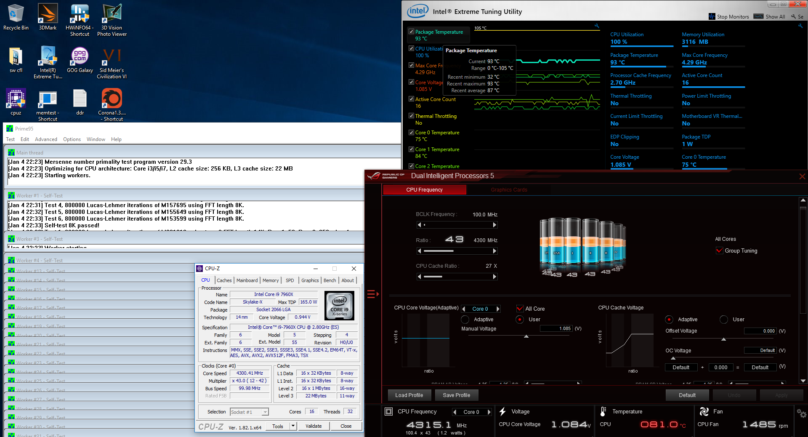808x437 pixels.
Task: Open the Advanced menu in Prime95
Action: (x=46, y=139)
